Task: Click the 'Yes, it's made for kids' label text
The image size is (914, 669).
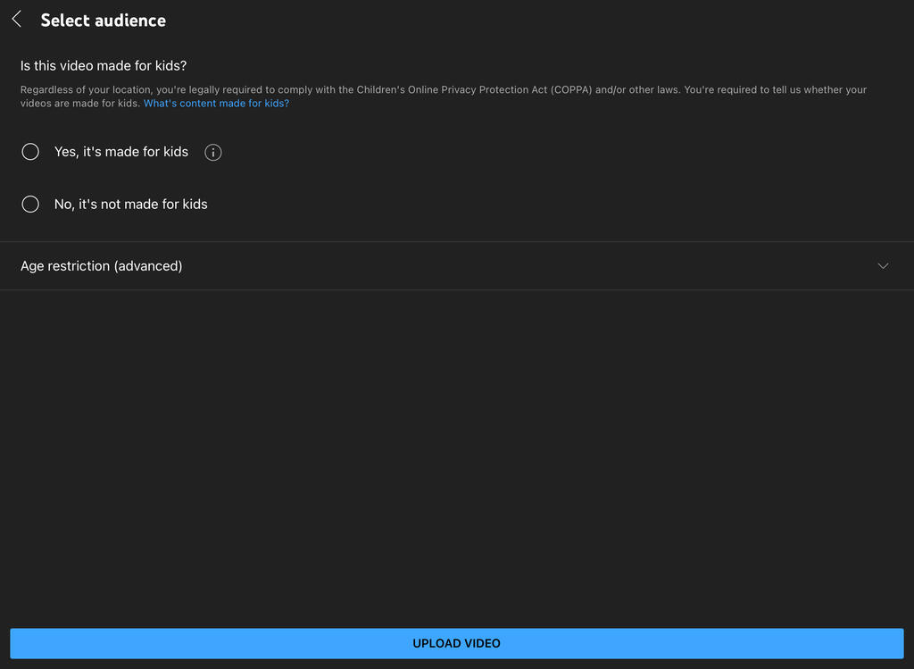Action: [121, 152]
